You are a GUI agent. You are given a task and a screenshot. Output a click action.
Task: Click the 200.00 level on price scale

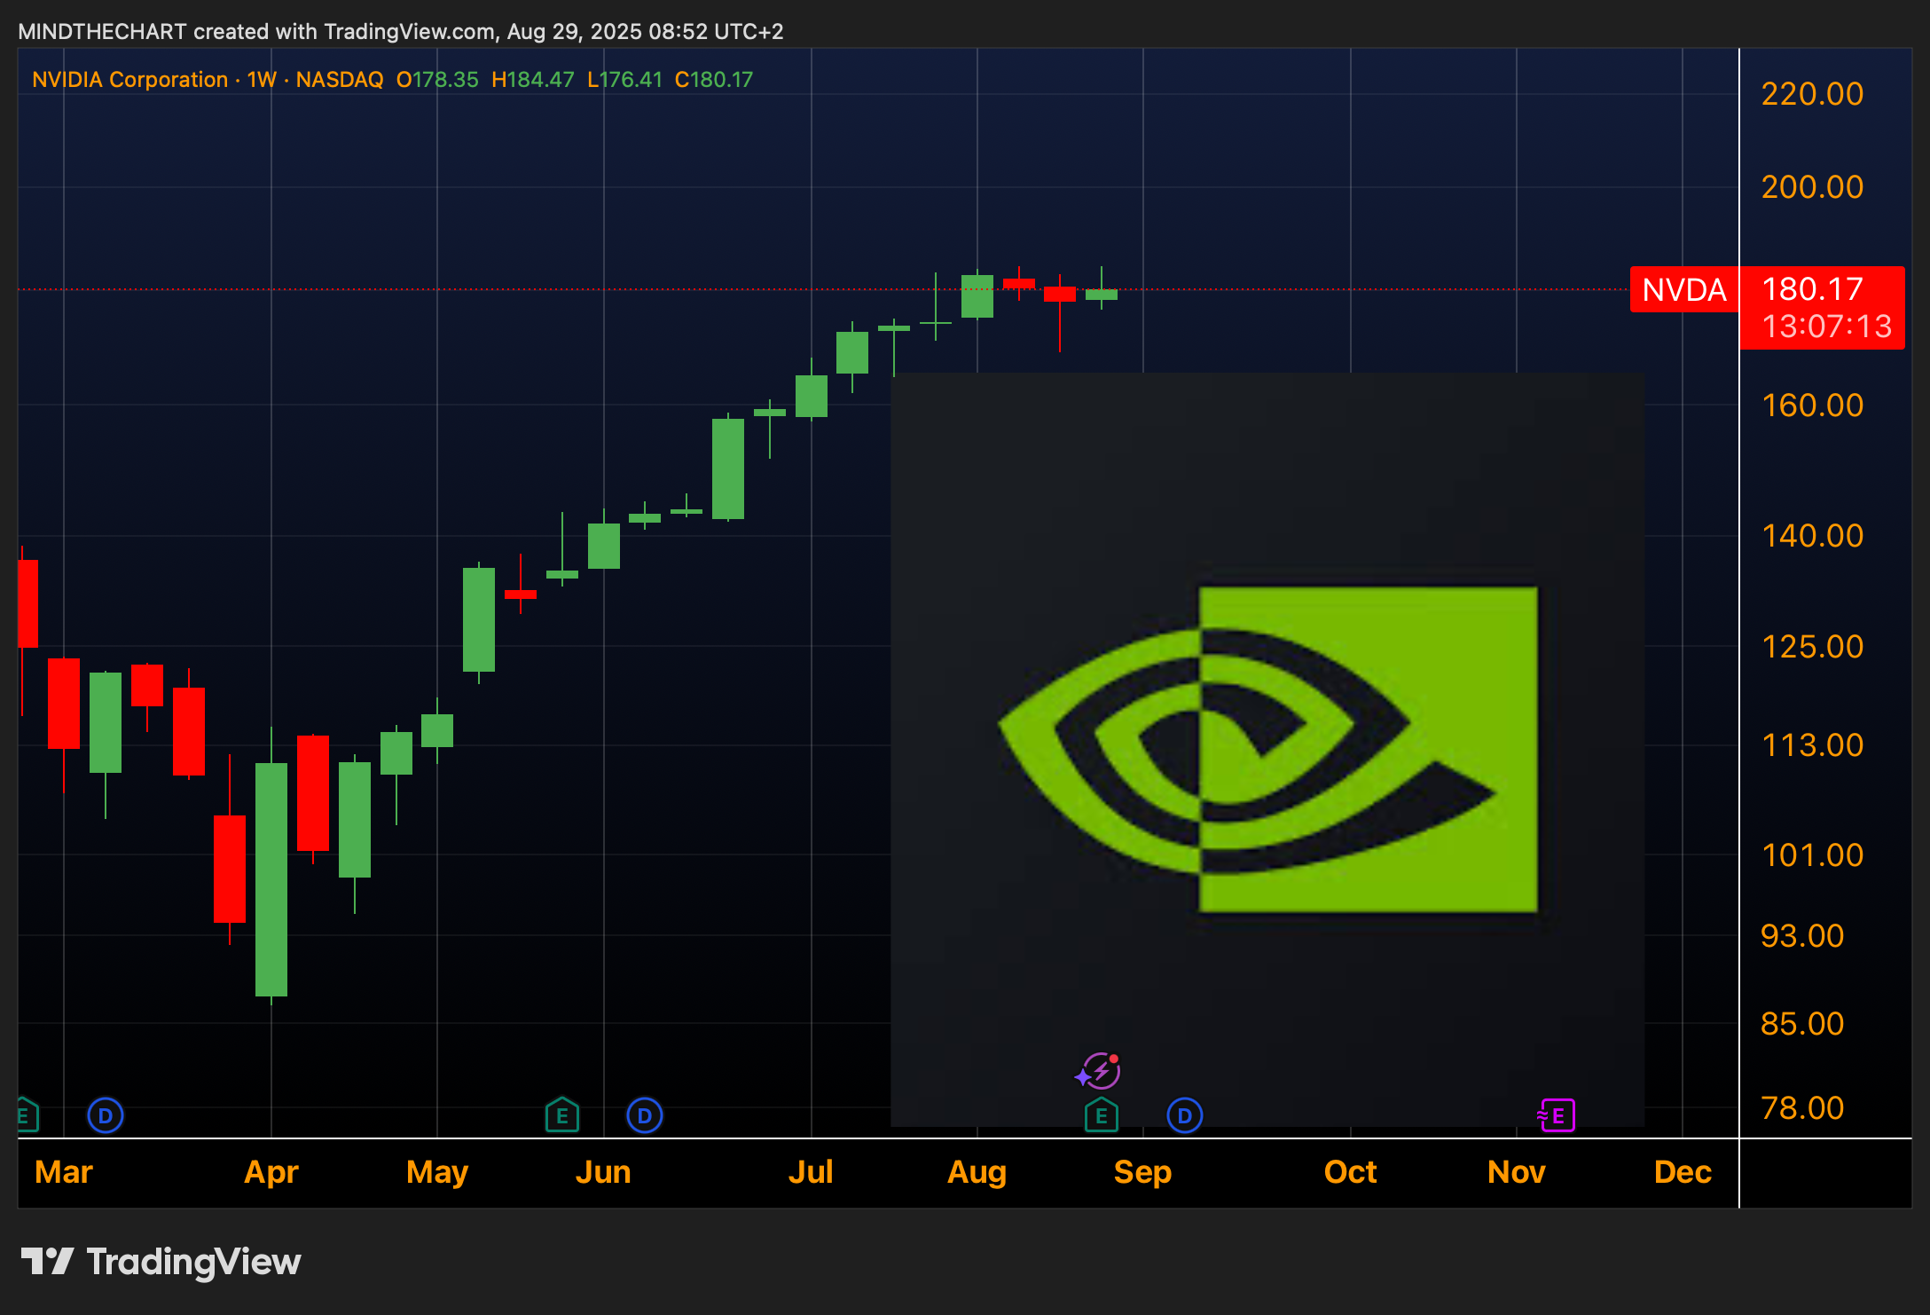coord(1812,187)
